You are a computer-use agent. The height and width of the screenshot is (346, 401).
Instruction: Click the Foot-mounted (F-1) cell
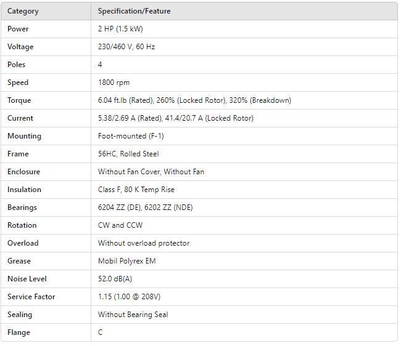(131, 136)
